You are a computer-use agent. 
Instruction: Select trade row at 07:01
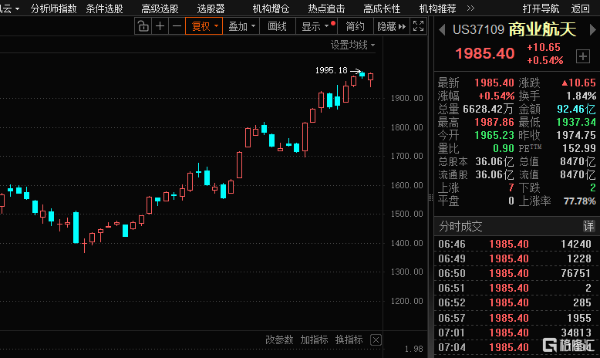(x=517, y=333)
